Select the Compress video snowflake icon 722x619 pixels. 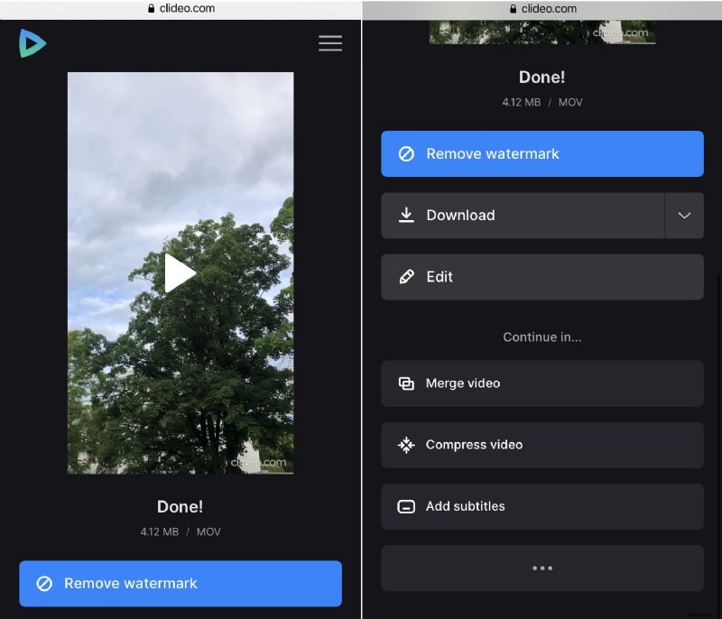click(x=406, y=444)
